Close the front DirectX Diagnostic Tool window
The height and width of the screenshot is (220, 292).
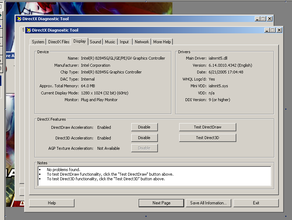point(279,30)
